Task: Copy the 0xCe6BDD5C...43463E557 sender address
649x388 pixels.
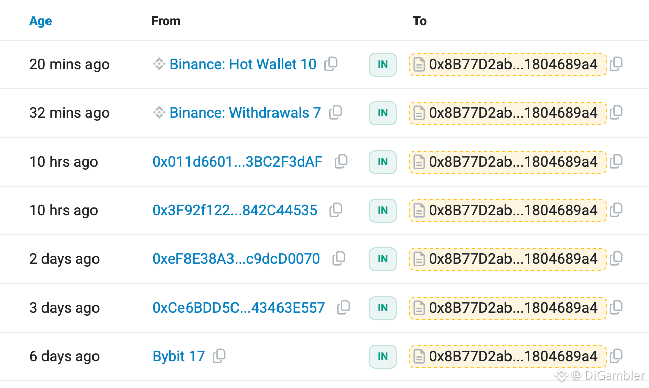Action: pyautogui.click(x=344, y=307)
